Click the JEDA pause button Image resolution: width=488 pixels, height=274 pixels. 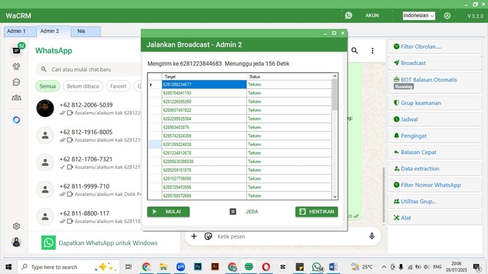244,212
